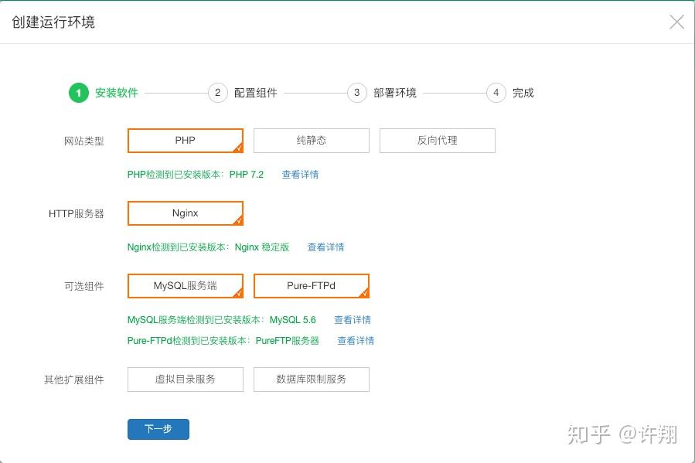Open 查看详情 link for MySQL 5.6
Viewport: 695px width, 463px height.
pyautogui.click(x=353, y=320)
